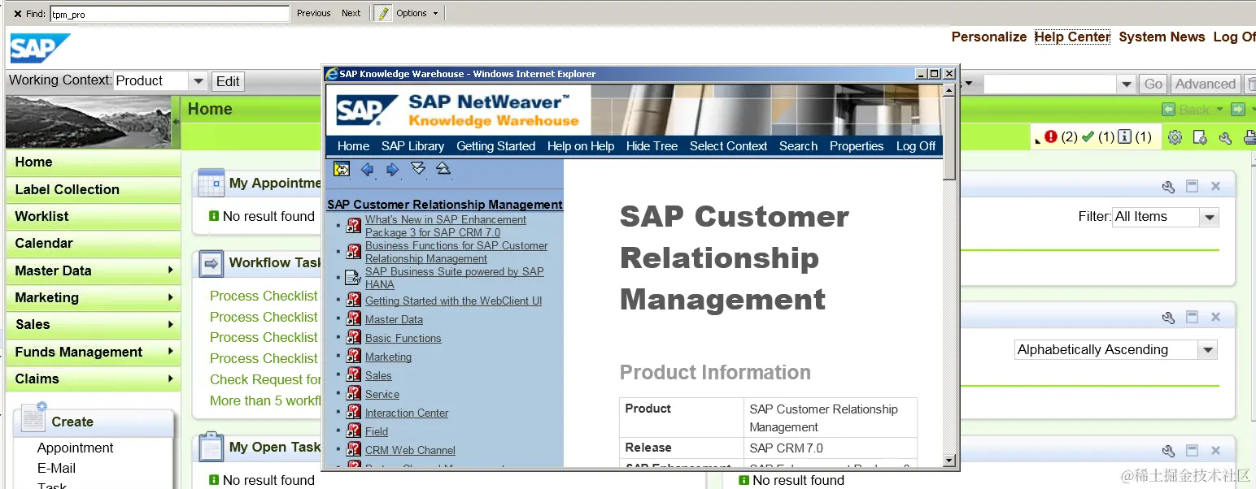
Task: Open the wrench icon on the All Items filter panel
Action: [1168, 187]
